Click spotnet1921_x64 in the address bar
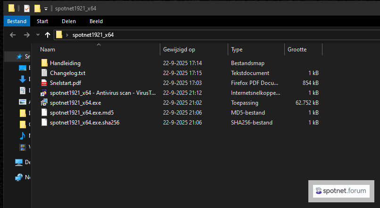 pos(93,35)
